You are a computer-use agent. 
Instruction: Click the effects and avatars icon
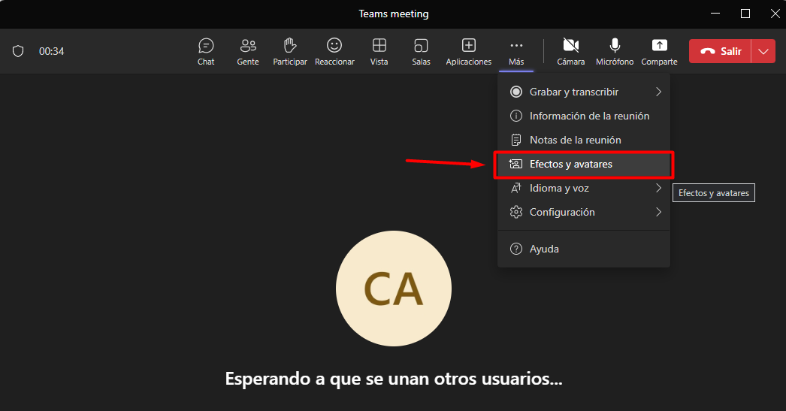[x=515, y=164]
